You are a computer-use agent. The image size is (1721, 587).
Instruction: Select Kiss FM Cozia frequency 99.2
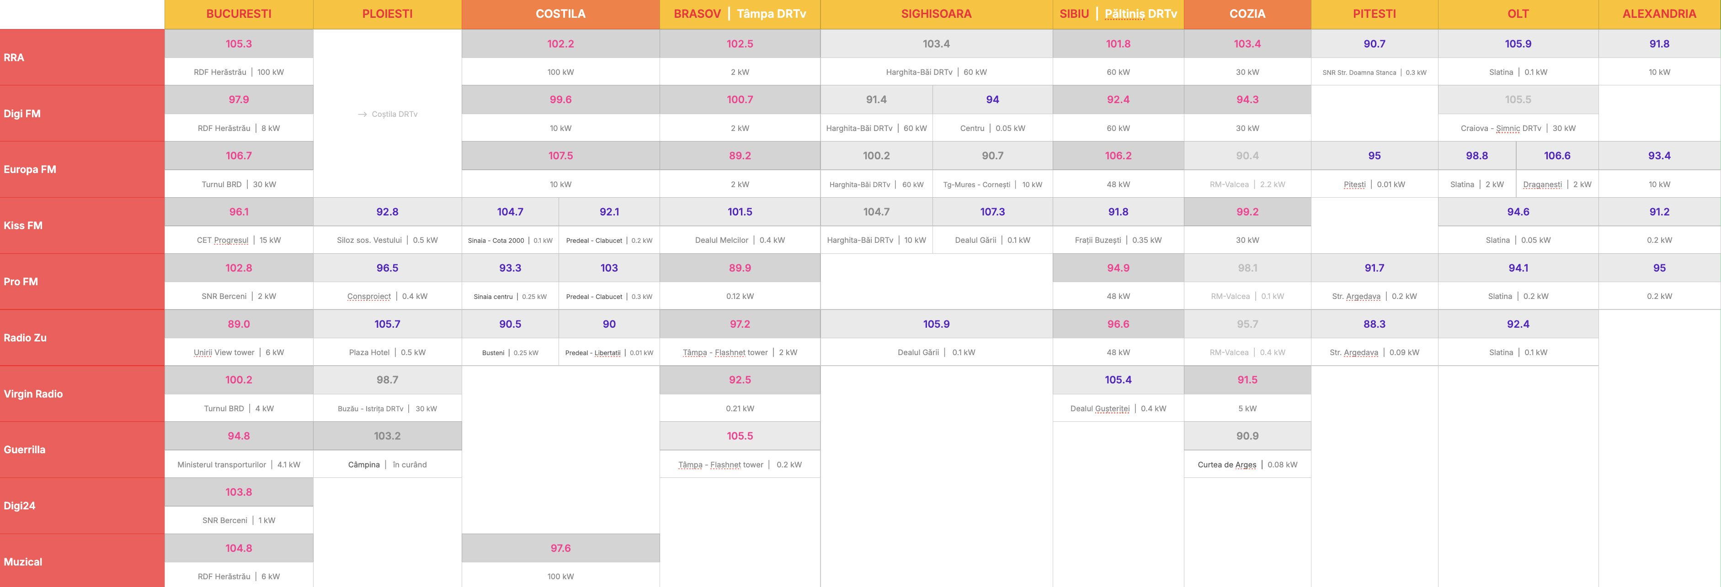tap(1247, 211)
